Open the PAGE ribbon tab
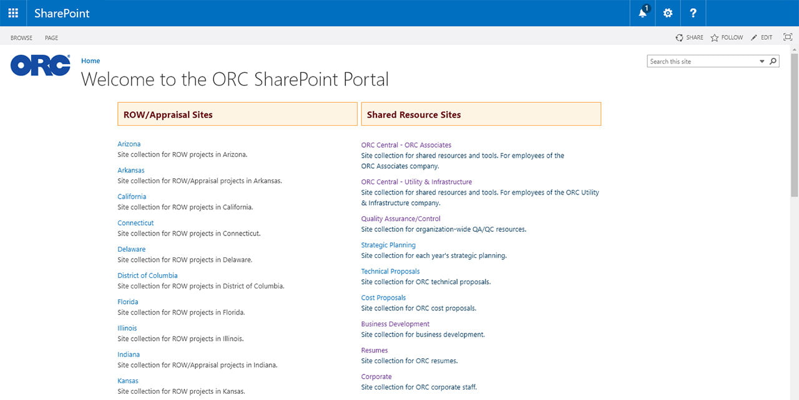The width and height of the screenshot is (799, 400). [51, 38]
